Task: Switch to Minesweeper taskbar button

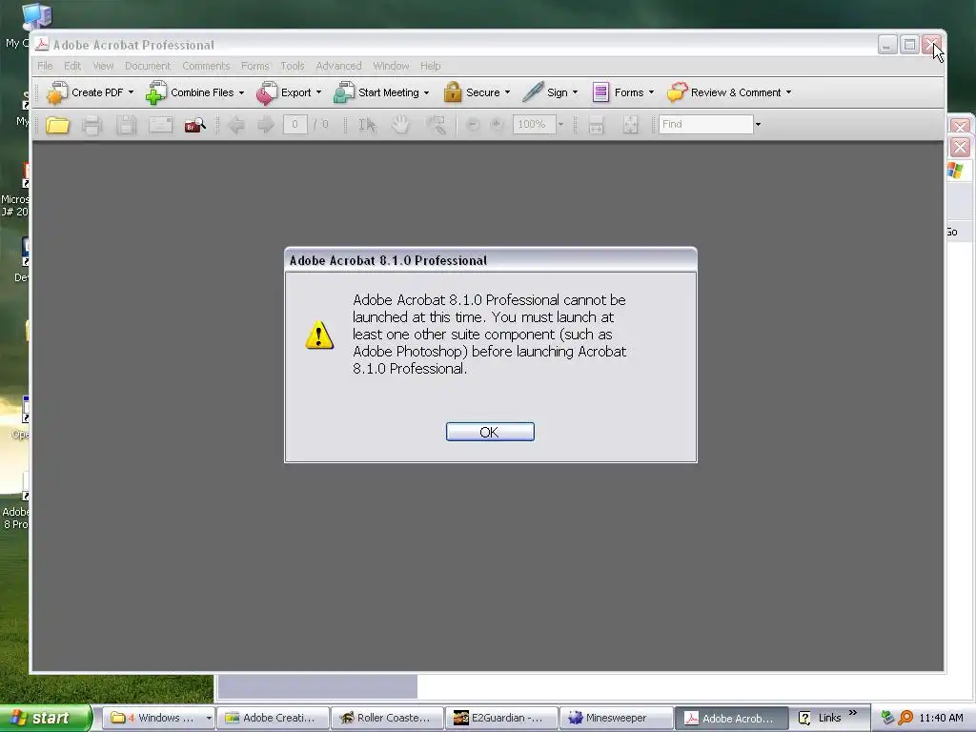Action: click(617, 719)
